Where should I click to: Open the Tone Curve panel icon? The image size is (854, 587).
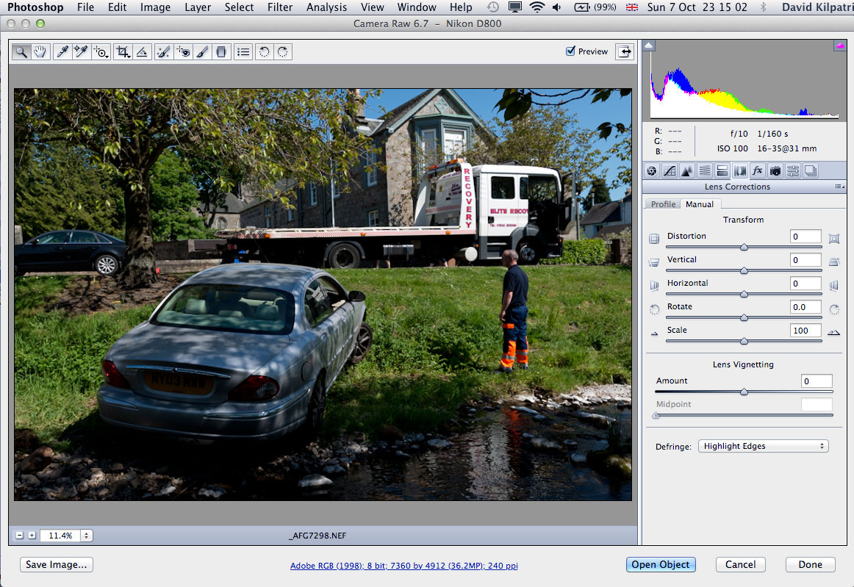(x=670, y=171)
